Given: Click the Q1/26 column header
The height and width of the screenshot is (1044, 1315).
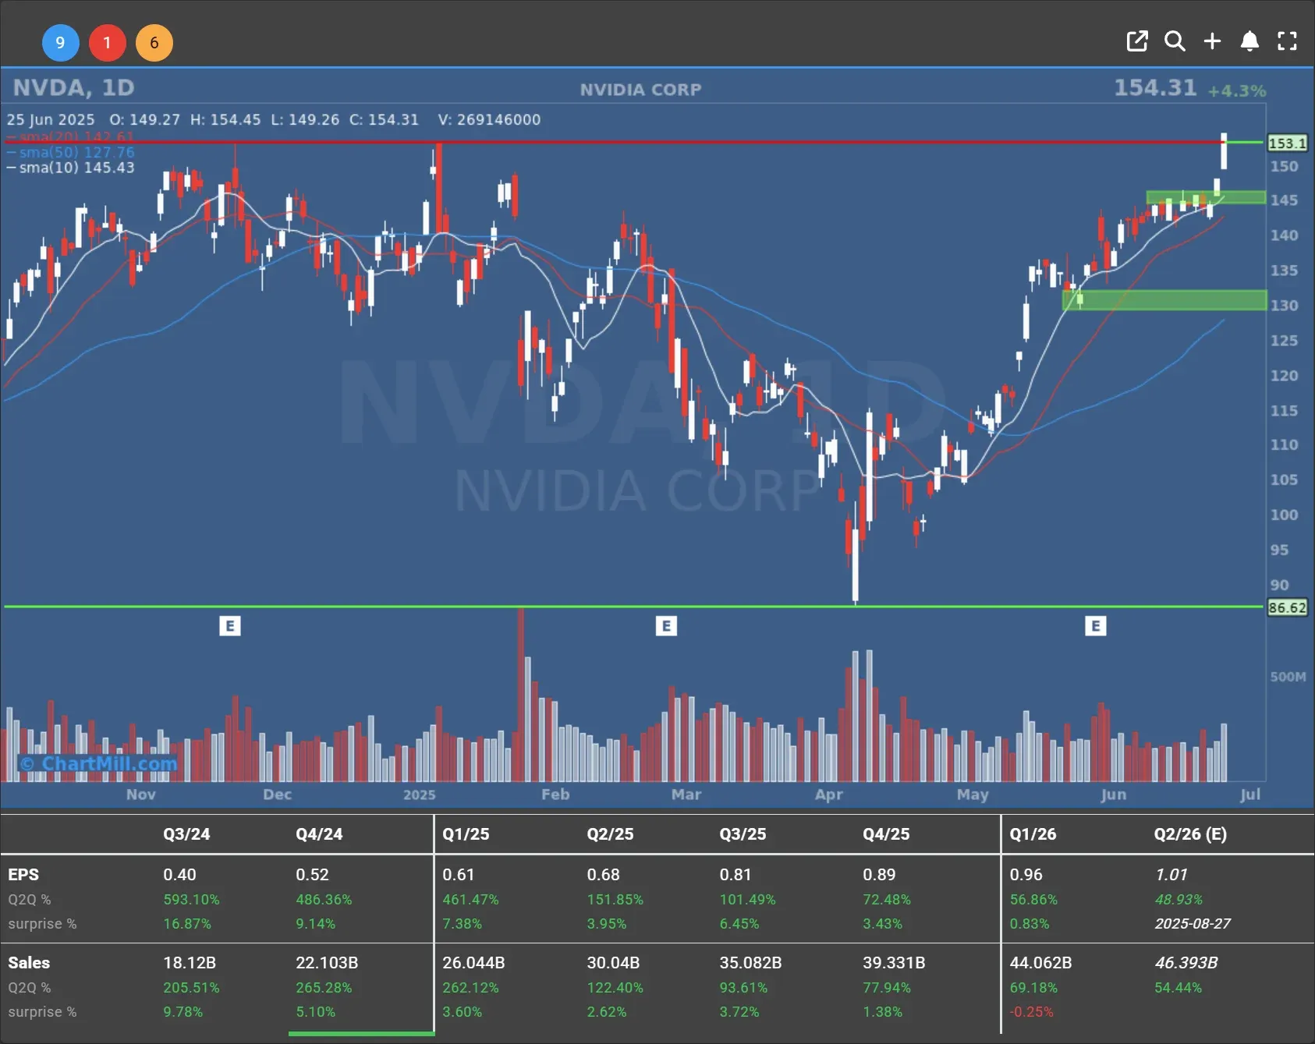Looking at the screenshot, I should [1033, 834].
